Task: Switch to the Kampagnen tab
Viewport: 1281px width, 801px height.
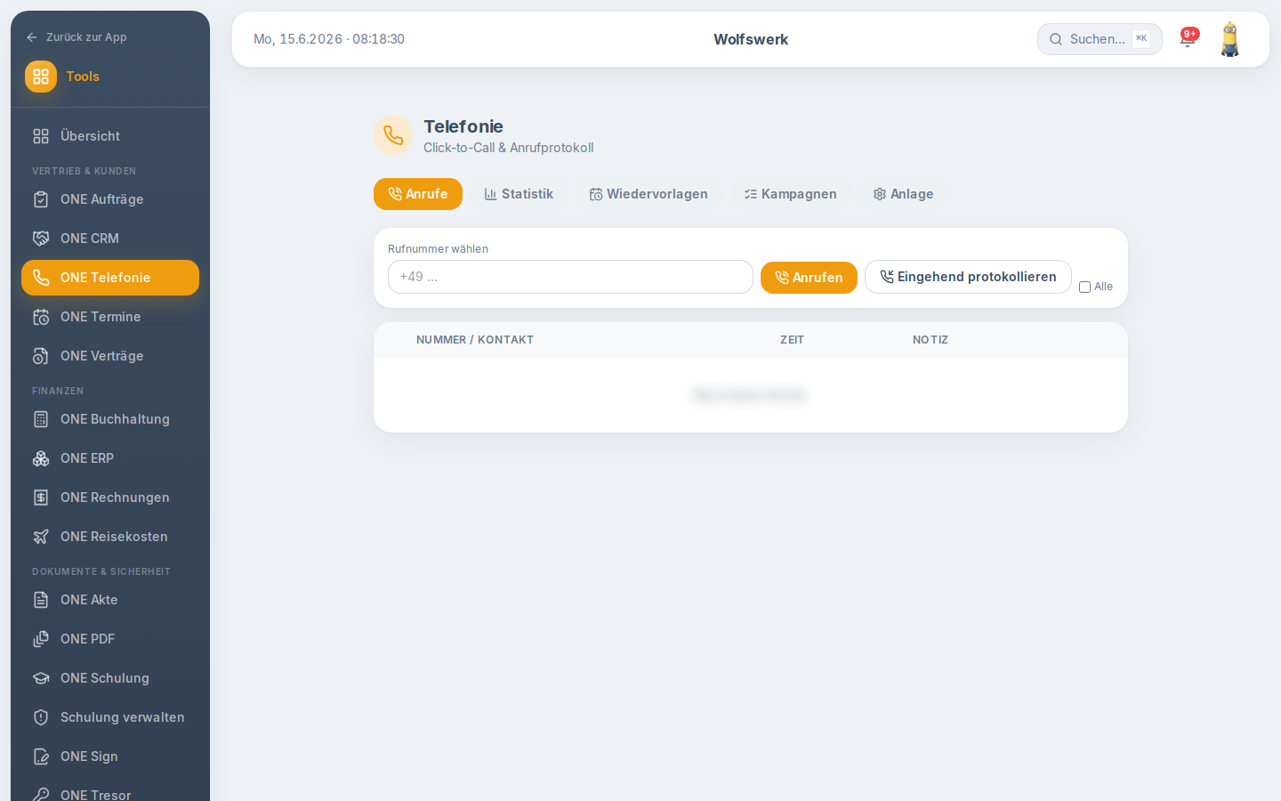Action: [x=790, y=194]
